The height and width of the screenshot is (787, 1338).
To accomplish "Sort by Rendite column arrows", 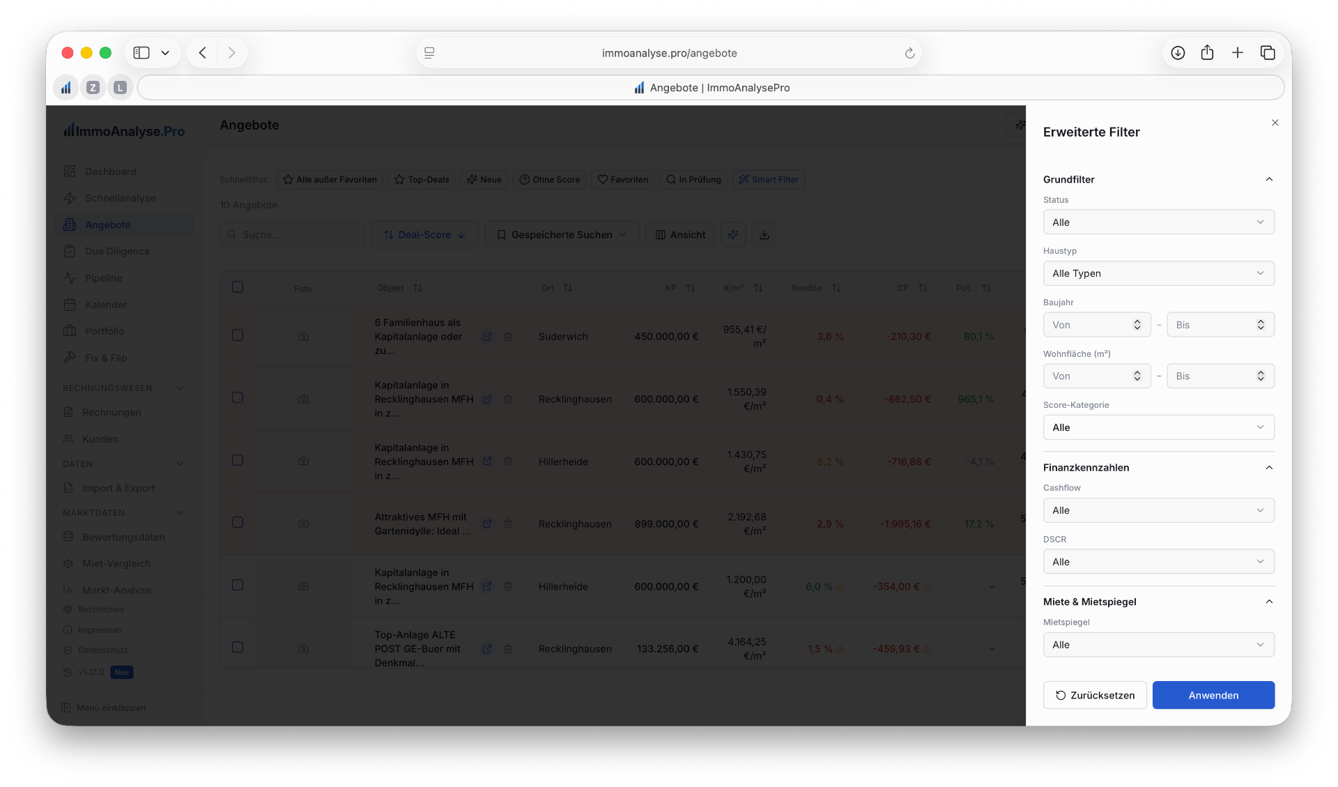I will pos(836,288).
